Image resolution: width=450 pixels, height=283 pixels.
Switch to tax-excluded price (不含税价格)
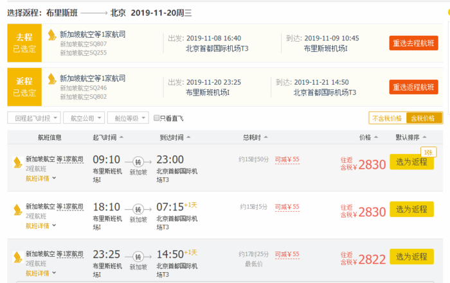click(x=387, y=118)
